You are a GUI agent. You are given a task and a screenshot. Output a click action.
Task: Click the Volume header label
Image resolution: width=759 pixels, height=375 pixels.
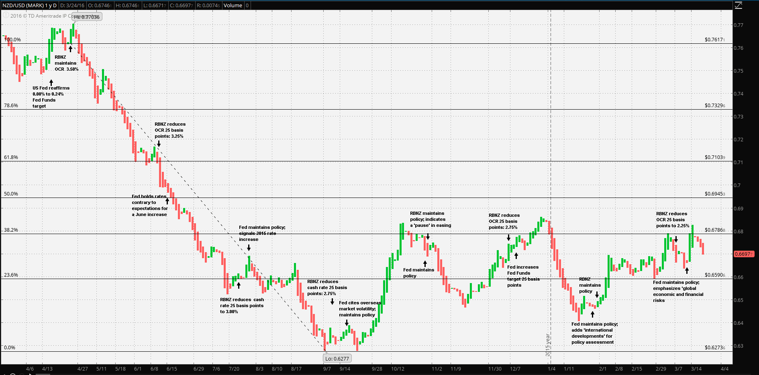click(x=233, y=5)
